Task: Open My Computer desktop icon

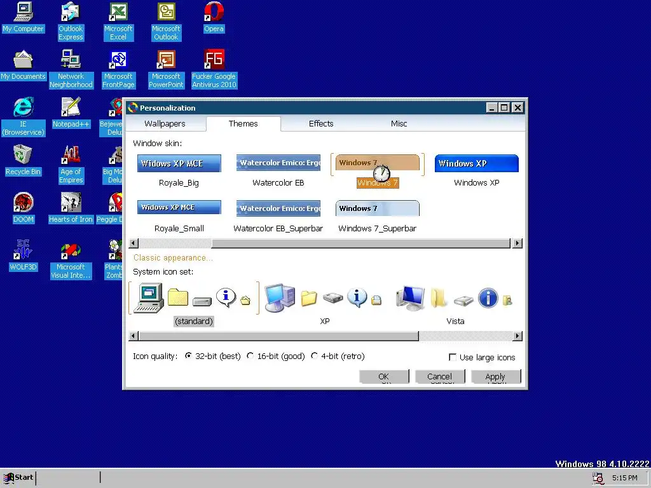Action: pyautogui.click(x=24, y=17)
